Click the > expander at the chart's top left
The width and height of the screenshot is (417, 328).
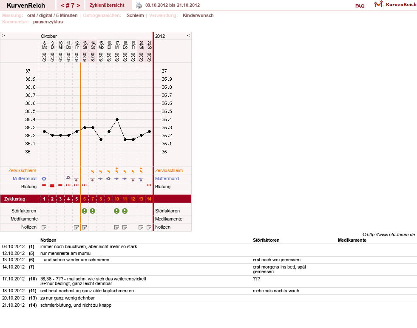pos(3,36)
